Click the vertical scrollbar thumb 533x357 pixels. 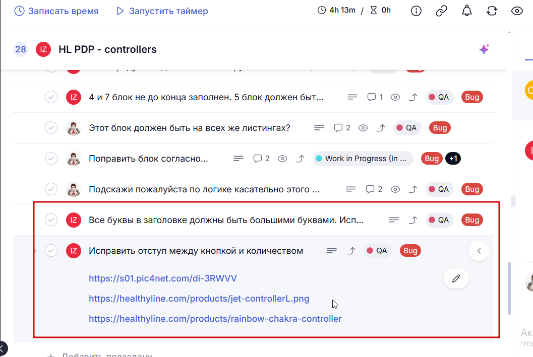coord(509,288)
